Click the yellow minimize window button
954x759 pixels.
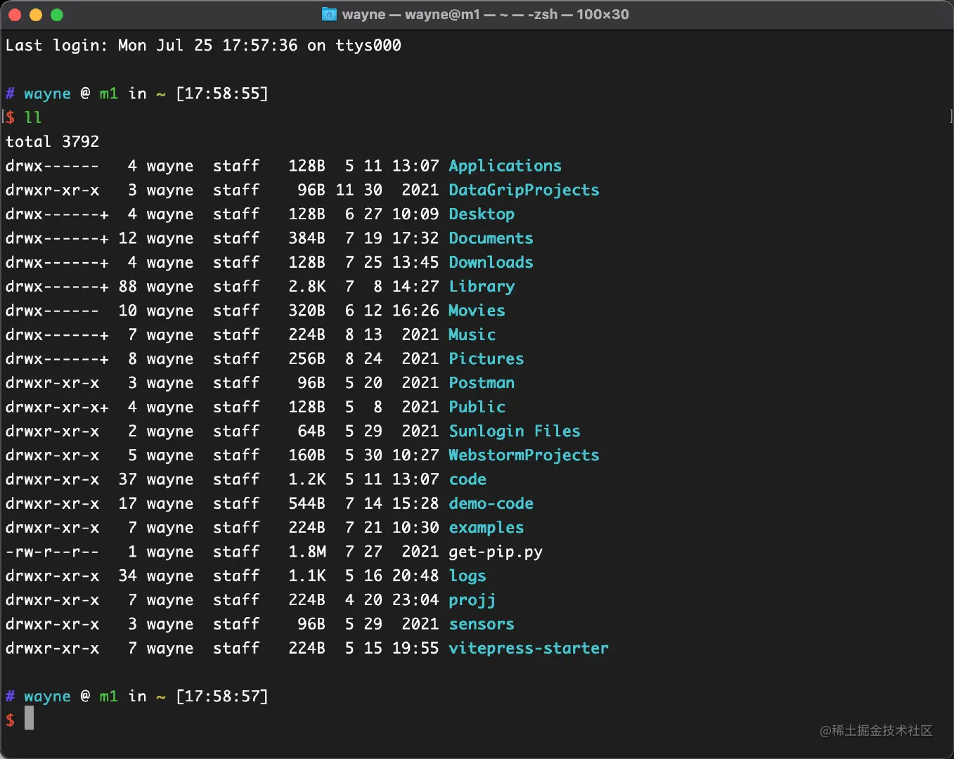(36, 15)
